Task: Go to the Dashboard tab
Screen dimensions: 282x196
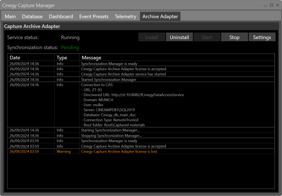Action: coord(61,17)
